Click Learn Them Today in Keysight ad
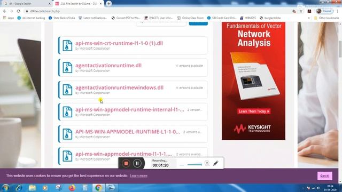This screenshot has width=342, height=192. [254, 111]
